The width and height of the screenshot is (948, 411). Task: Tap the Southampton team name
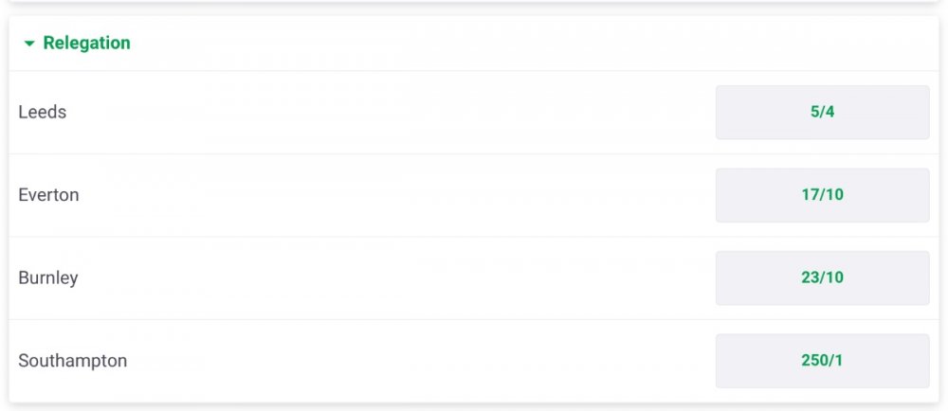pyautogui.click(x=72, y=361)
